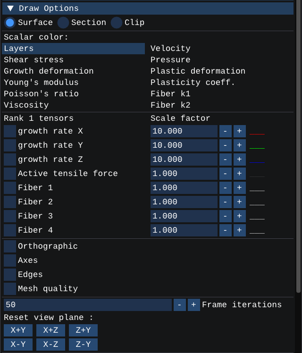
Task: Choose Layers scalar color
Action: 73,49
